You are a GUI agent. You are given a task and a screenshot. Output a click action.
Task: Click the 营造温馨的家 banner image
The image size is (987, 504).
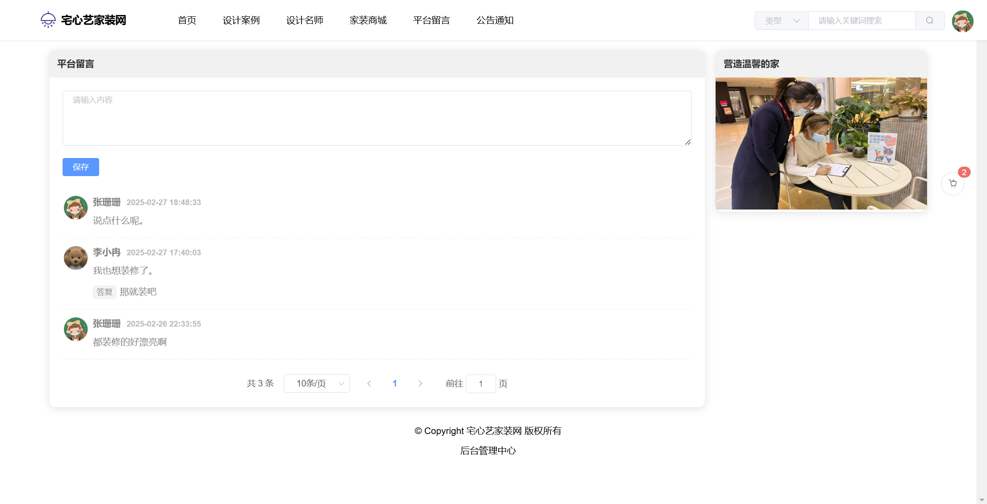pyautogui.click(x=821, y=143)
